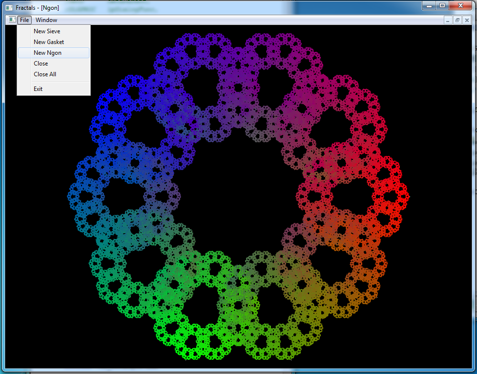The height and width of the screenshot is (374, 477).
Task: Restore down the Ngon child window
Action: [x=457, y=20]
